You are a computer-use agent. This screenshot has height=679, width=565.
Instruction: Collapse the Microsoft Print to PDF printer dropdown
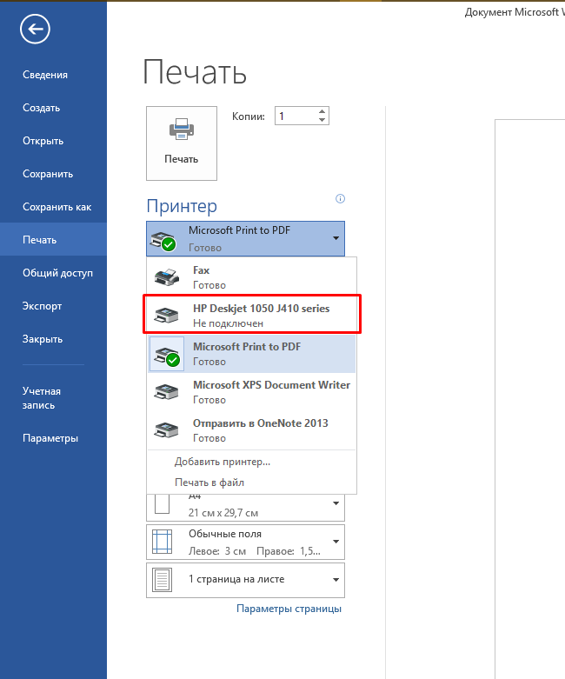pos(245,238)
